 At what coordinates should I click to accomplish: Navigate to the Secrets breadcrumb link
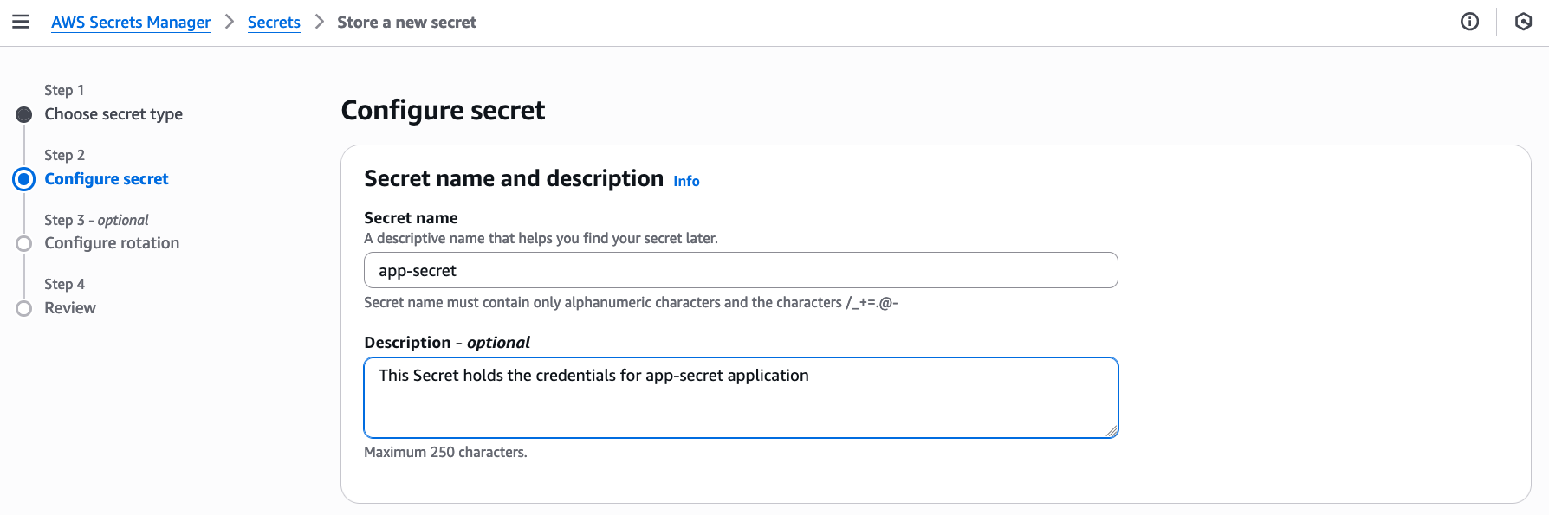coord(274,23)
